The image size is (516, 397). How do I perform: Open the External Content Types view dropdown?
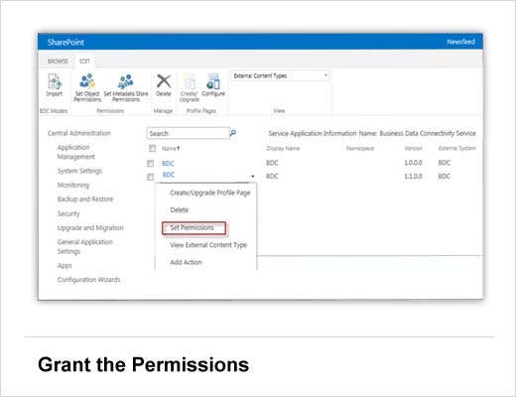[280, 75]
